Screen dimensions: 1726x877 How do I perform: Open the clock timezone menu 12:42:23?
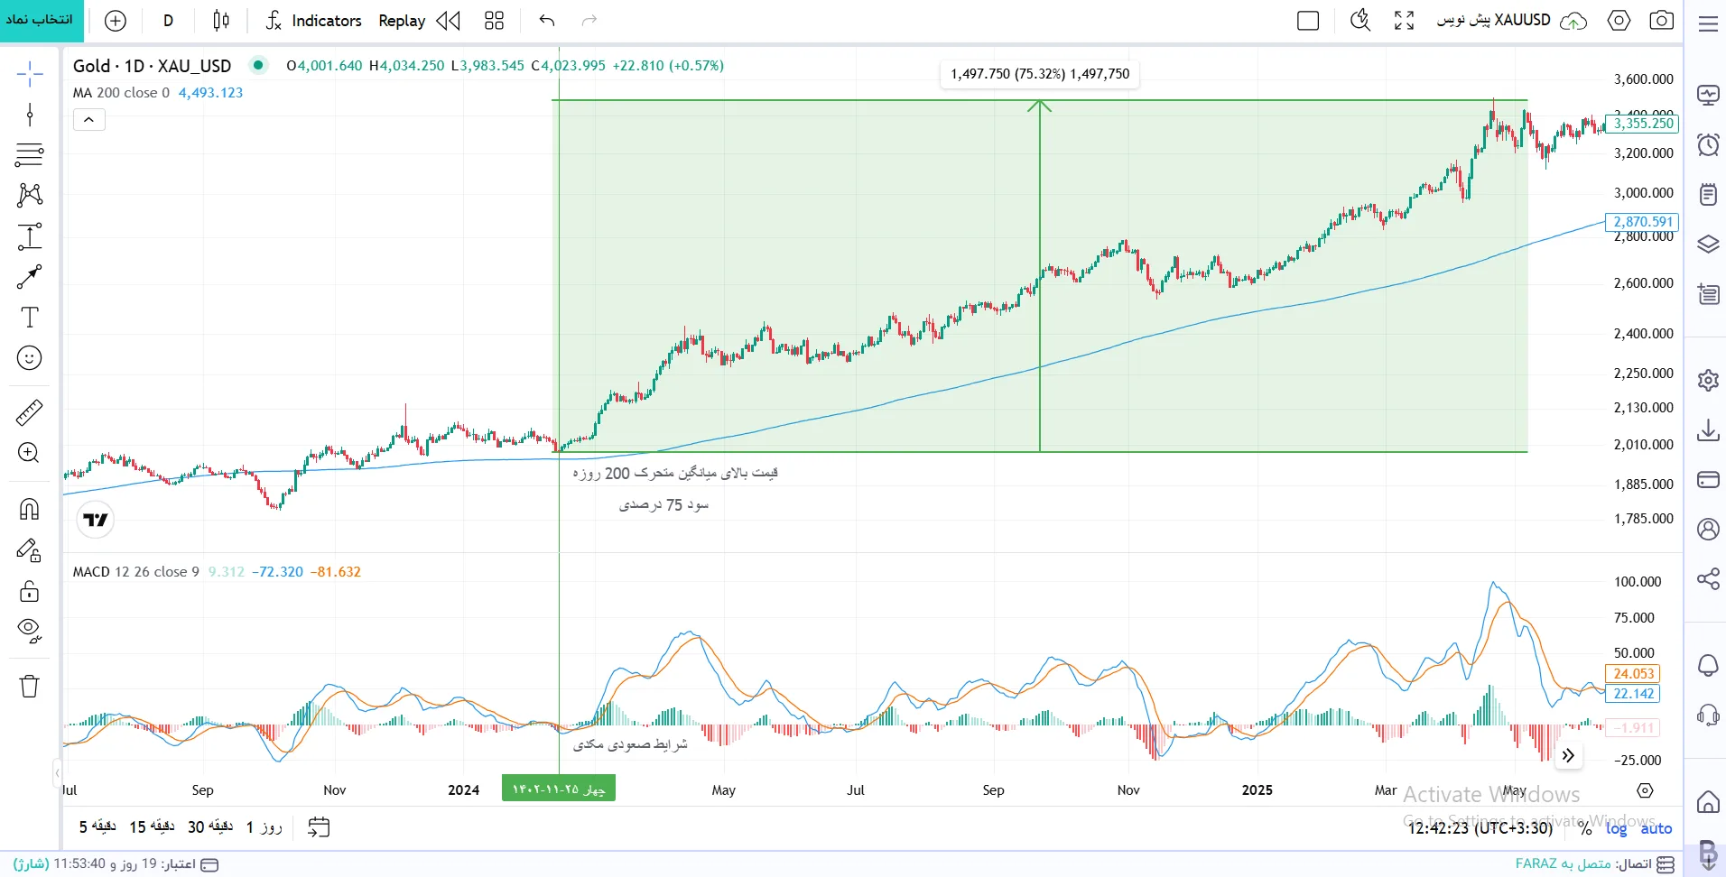click(1480, 827)
